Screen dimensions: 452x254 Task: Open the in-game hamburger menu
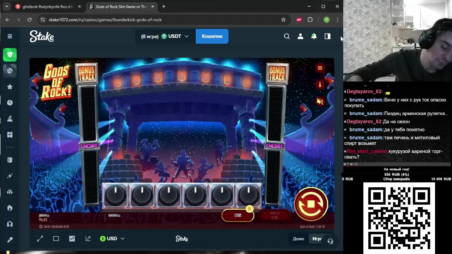[320, 68]
